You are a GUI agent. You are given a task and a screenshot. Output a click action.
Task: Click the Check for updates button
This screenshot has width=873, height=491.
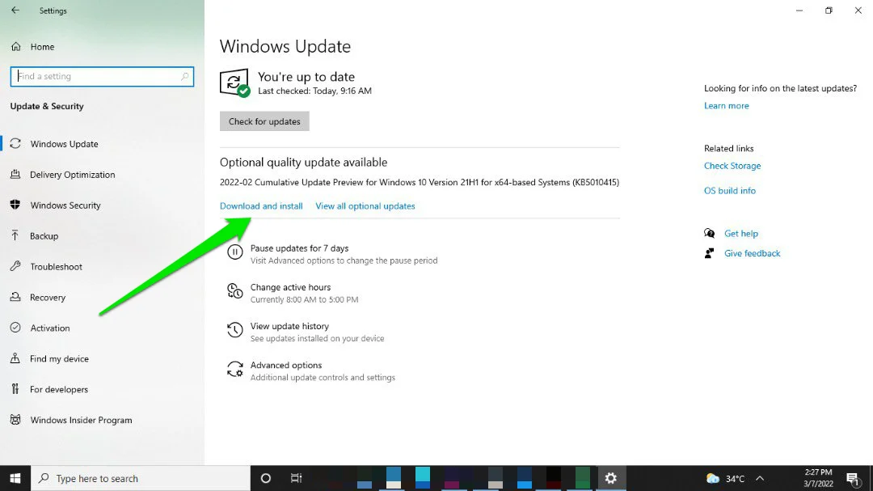pyautogui.click(x=264, y=121)
